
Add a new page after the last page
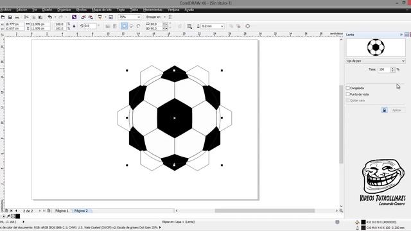pos(49,210)
